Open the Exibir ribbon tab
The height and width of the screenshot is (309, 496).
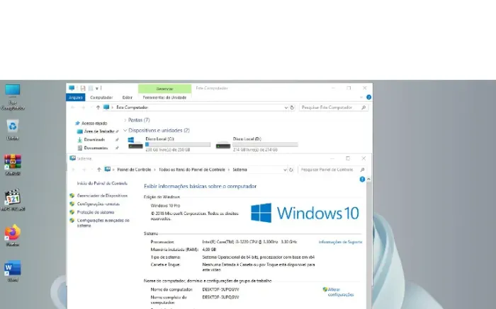point(127,98)
